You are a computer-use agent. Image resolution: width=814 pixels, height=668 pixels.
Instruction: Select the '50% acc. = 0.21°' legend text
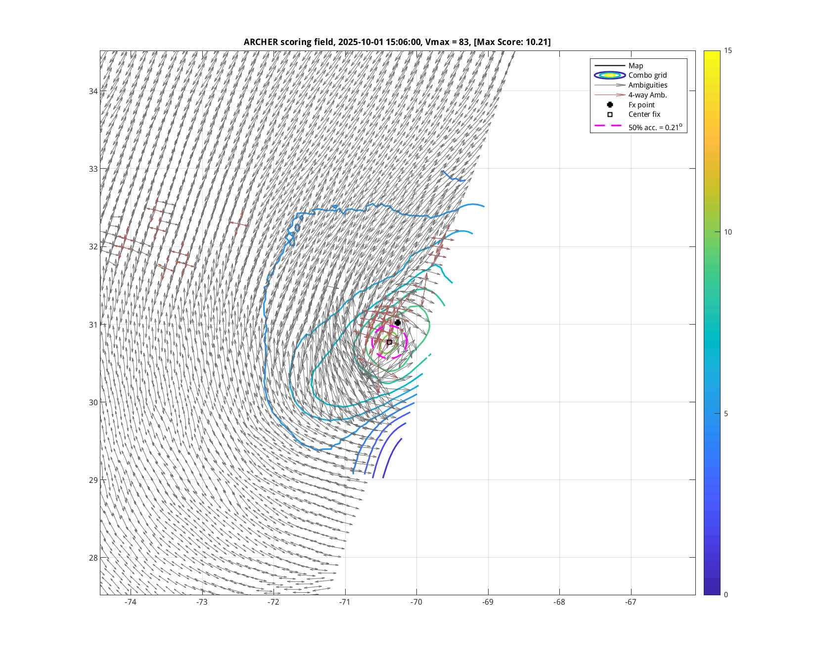(x=655, y=127)
